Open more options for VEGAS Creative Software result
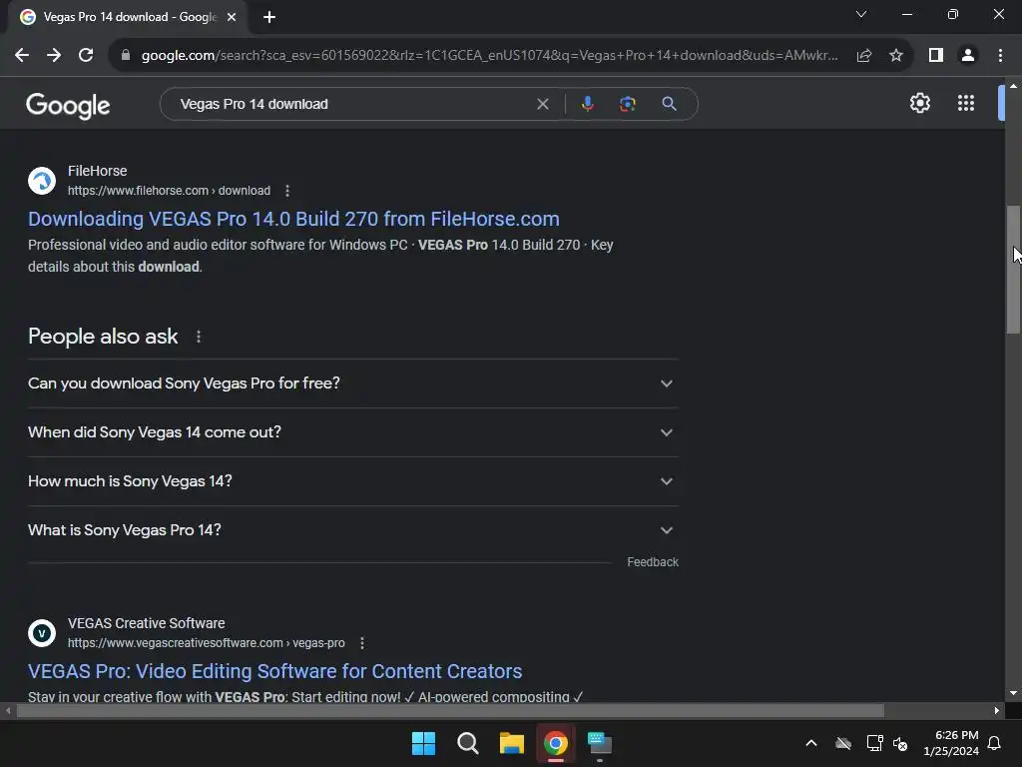The height and width of the screenshot is (767, 1022). pyautogui.click(x=362, y=643)
